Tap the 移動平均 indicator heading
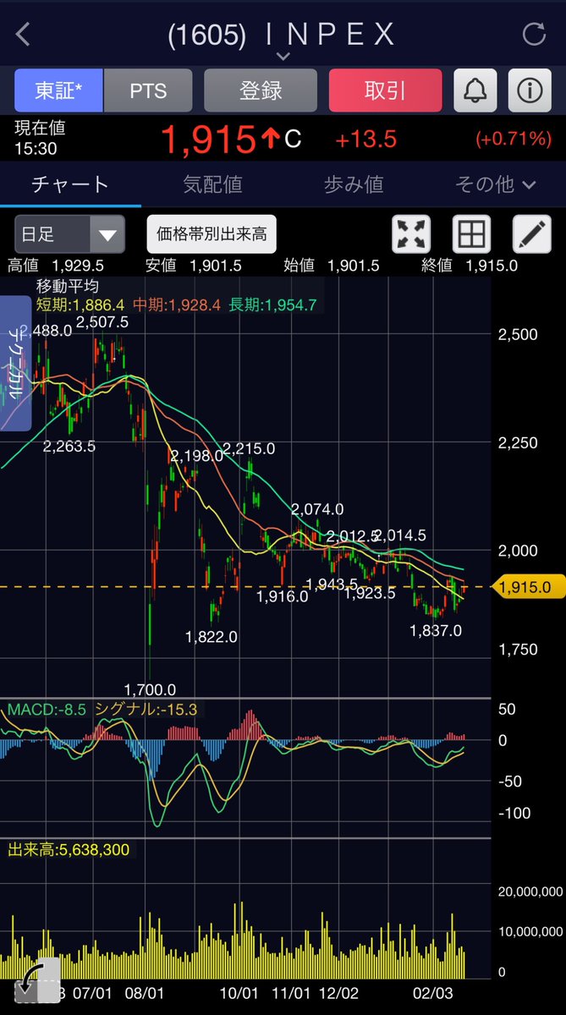The image size is (566, 1015). [x=67, y=287]
